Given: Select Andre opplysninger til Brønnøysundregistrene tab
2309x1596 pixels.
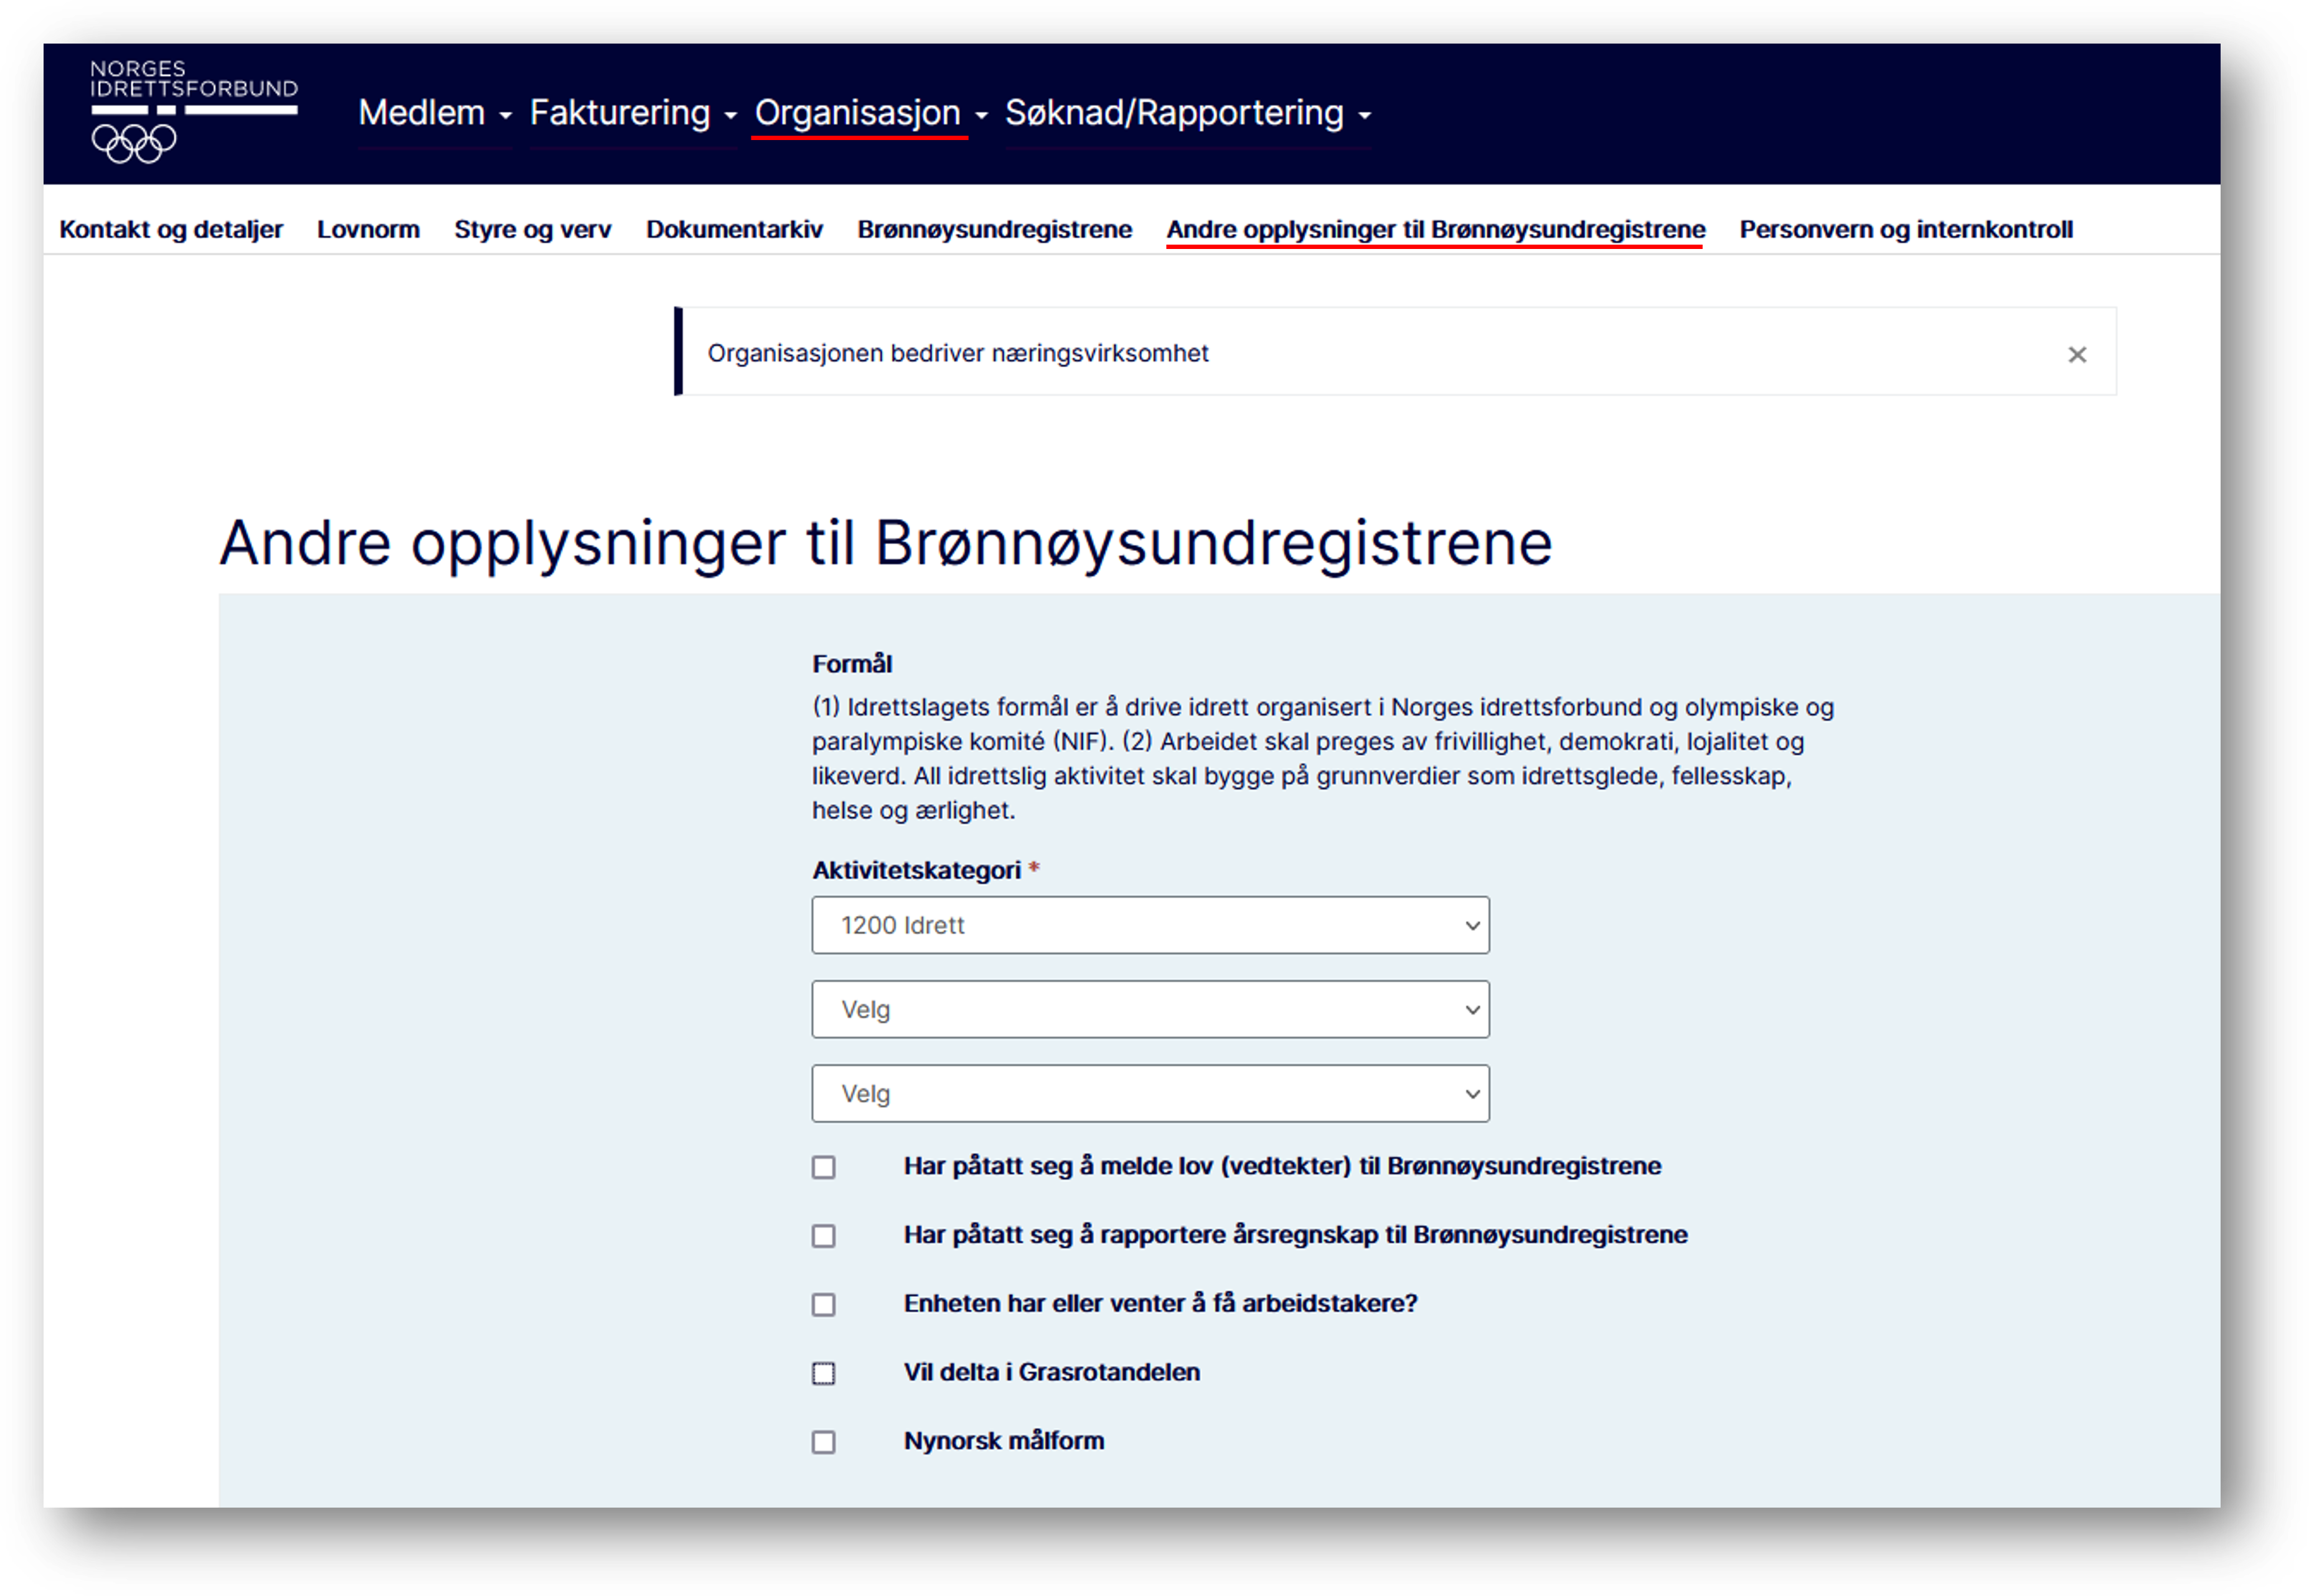Looking at the screenshot, I should point(1435,229).
